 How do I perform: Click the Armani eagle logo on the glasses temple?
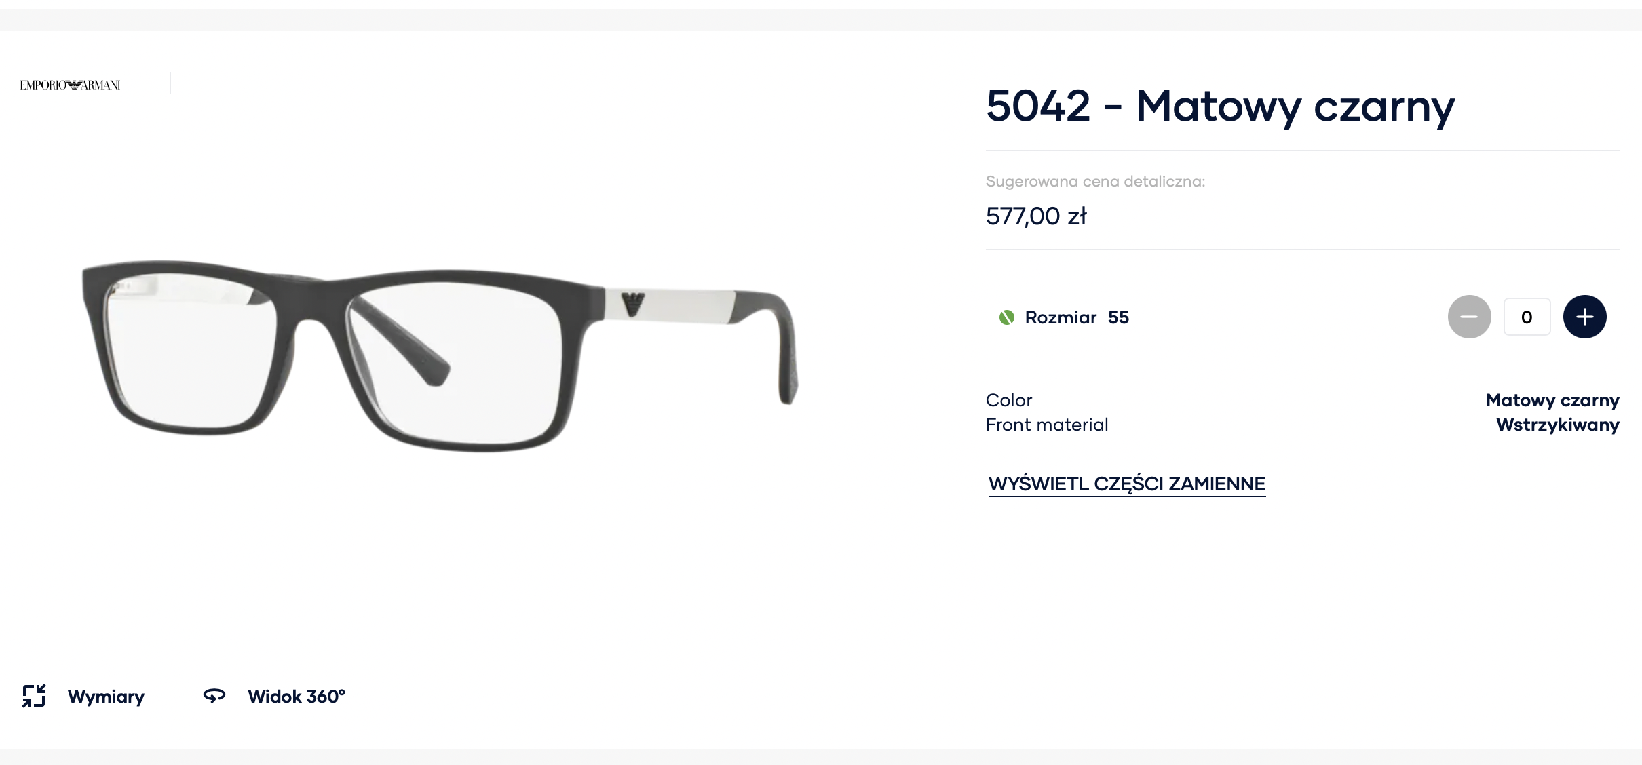click(632, 304)
